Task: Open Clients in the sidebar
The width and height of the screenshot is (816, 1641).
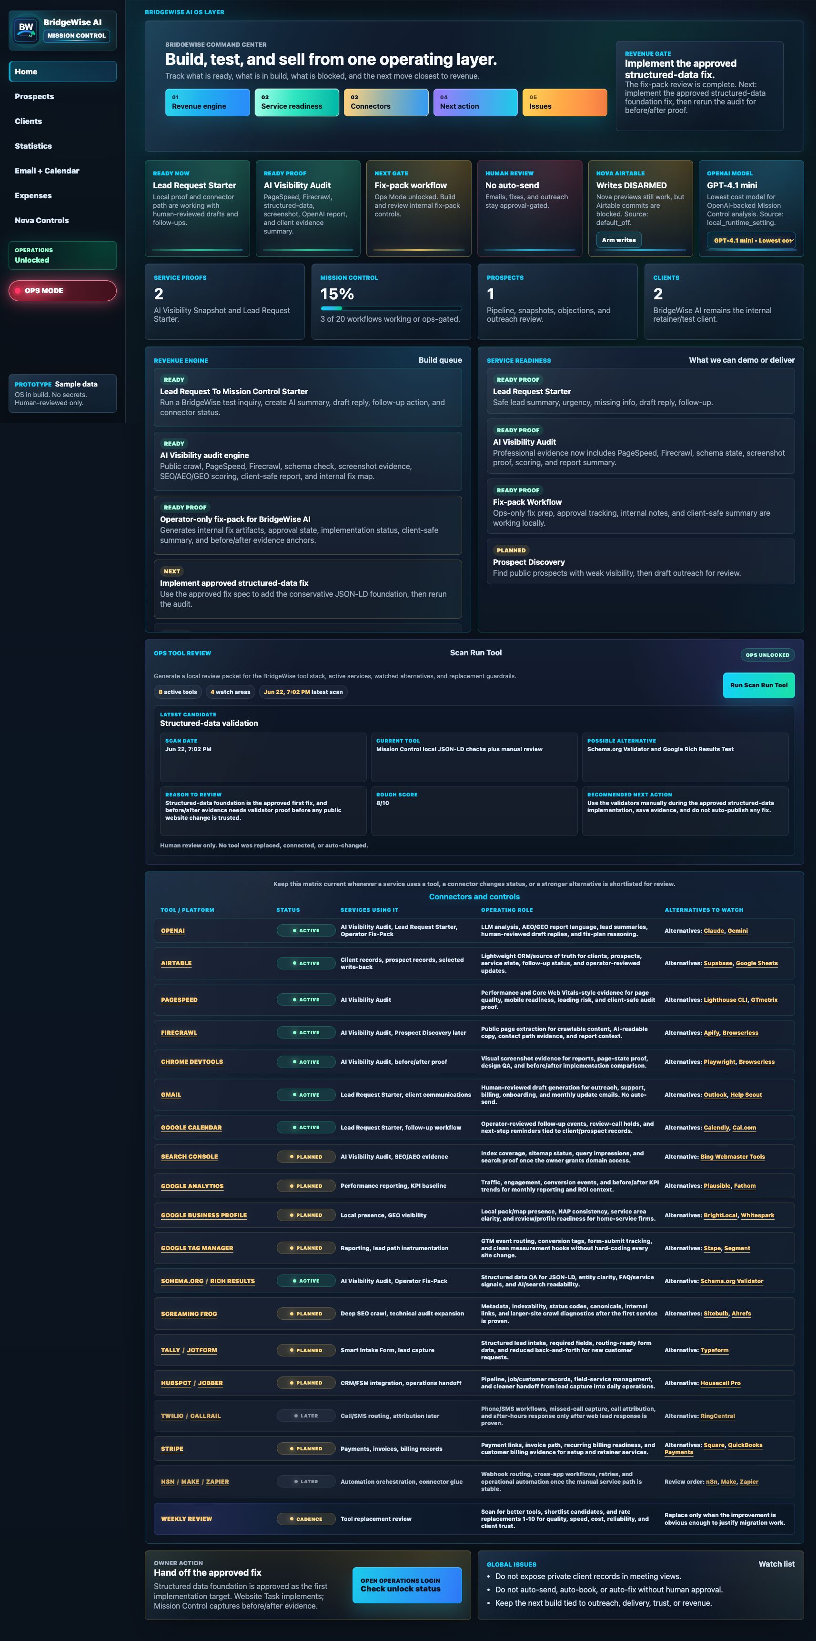Action: (x=62, y=121)
